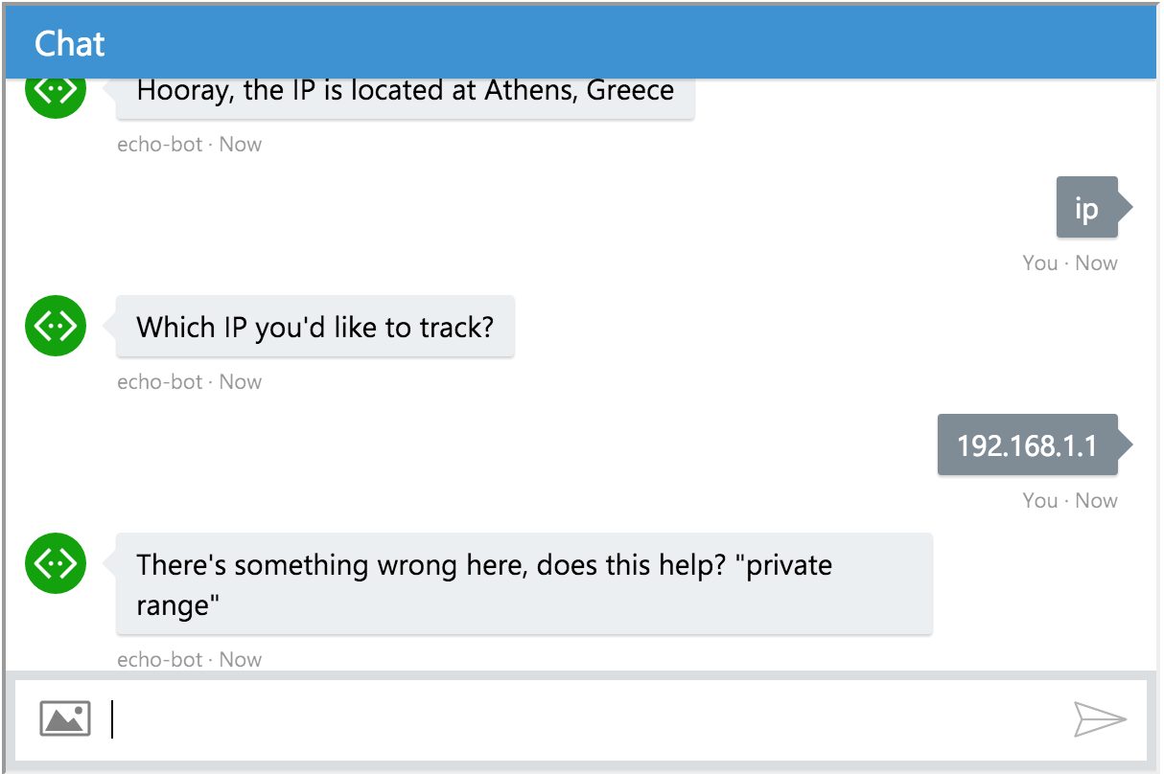The height and width of the screenshot is (774, 1164).
Task: Click the "There's something wrong here" bubble
Action: [524, 583]
